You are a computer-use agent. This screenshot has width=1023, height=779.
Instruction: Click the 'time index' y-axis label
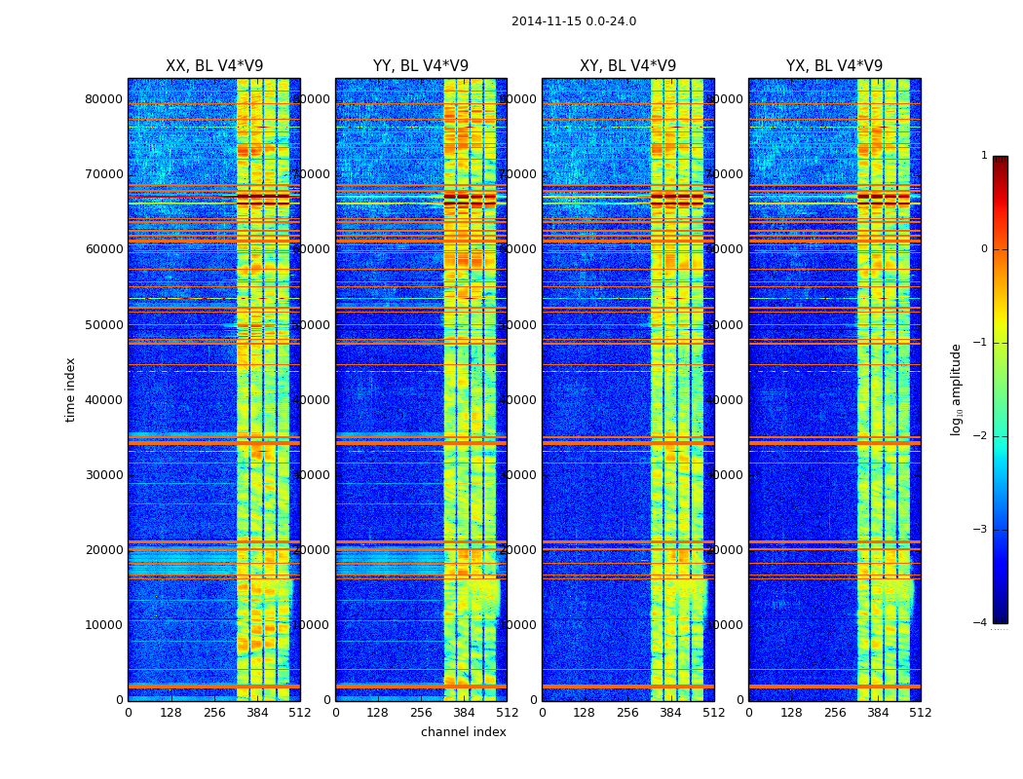tap(71, 389)
